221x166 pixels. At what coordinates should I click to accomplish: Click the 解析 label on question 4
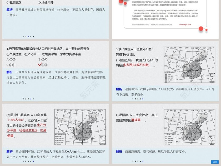tap(9, 72)
